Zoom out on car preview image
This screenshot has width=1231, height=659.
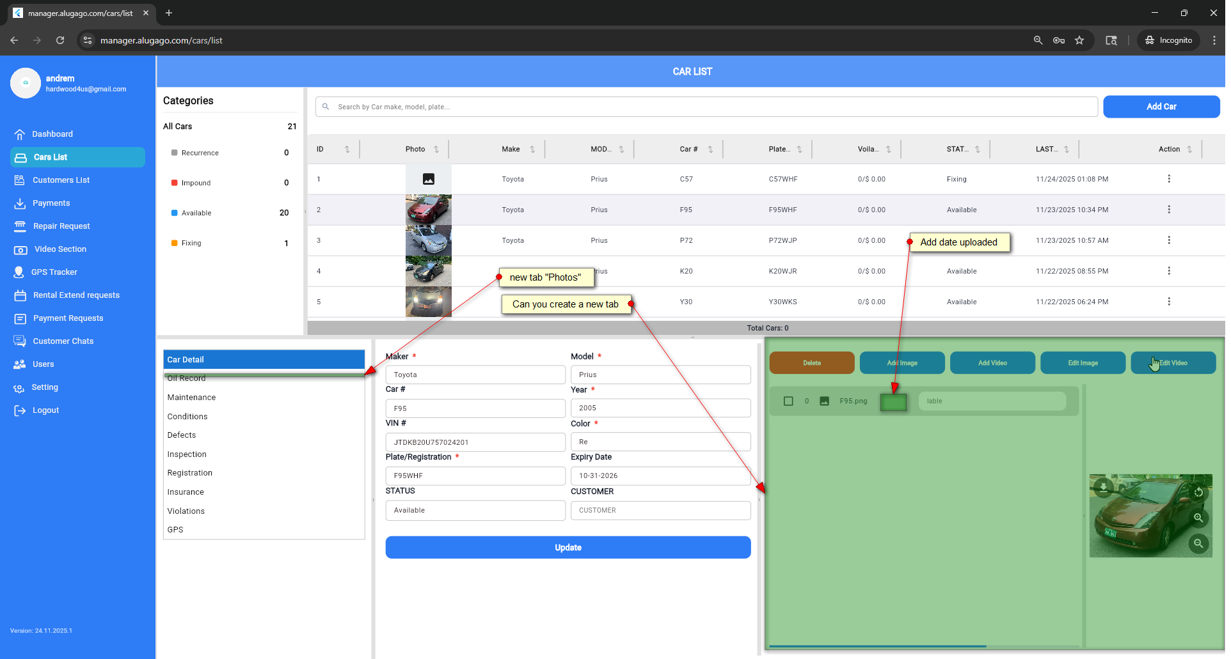click(1198, 543)
